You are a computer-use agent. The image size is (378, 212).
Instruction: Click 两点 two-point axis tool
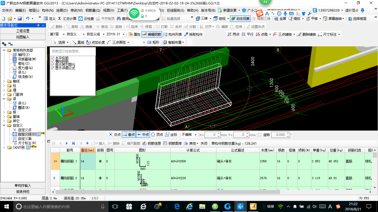(233, 34)
